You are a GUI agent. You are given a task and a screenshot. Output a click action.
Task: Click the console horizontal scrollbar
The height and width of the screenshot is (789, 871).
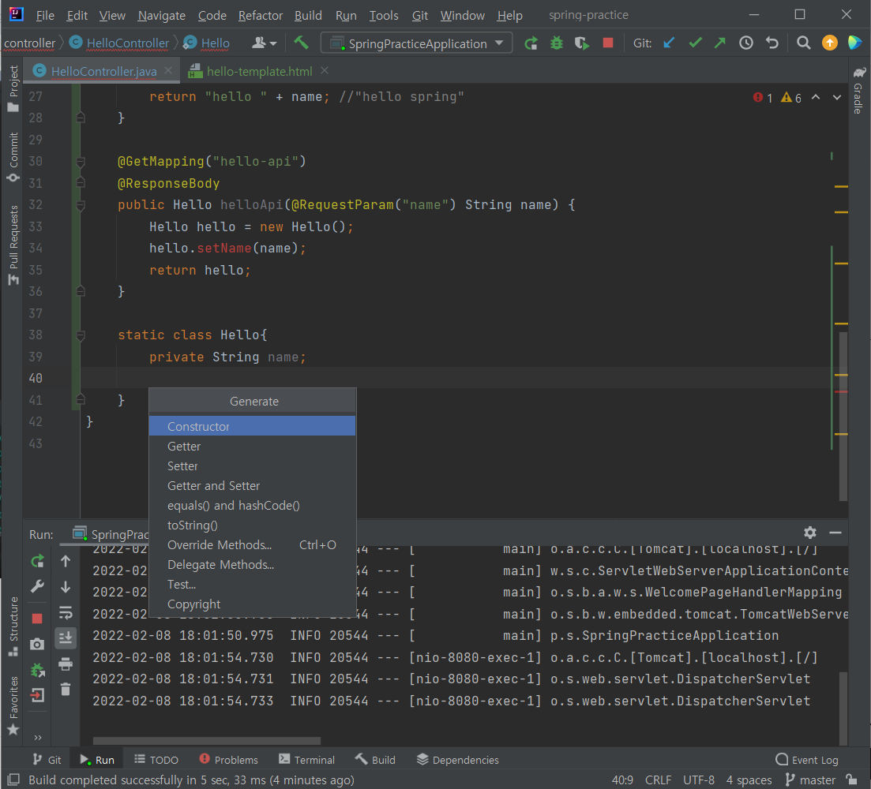[207, 741]
